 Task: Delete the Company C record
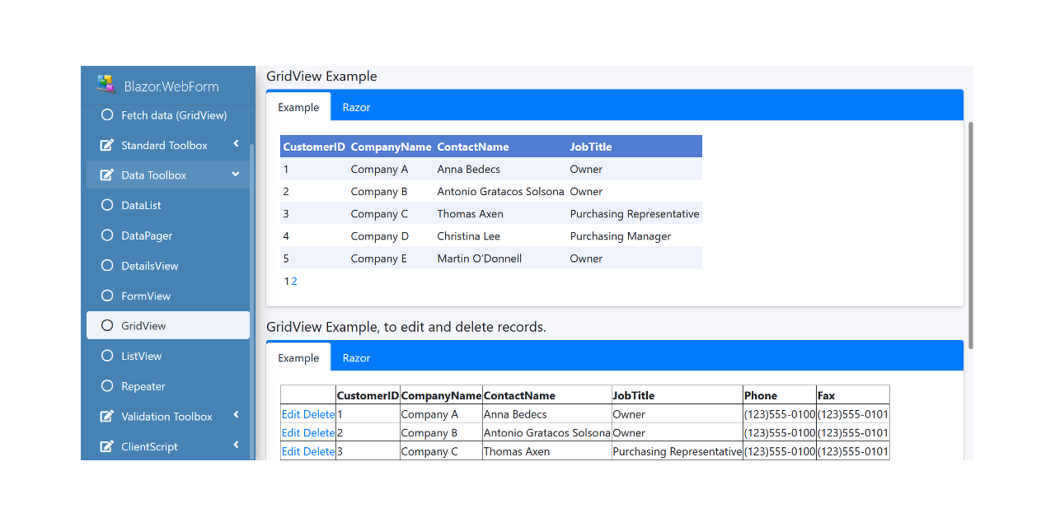point(318,451)
